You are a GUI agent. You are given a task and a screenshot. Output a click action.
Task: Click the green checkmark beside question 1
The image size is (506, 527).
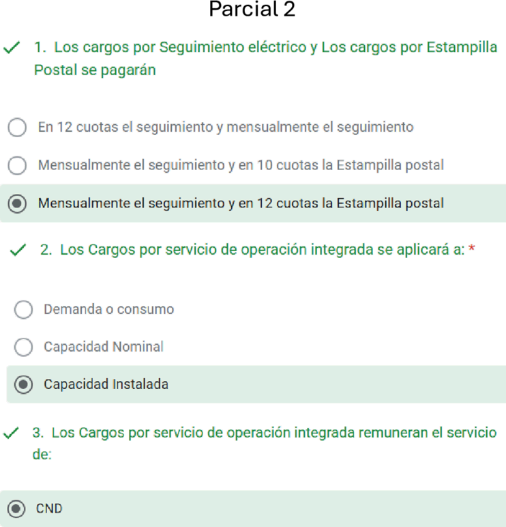(12, 48)
